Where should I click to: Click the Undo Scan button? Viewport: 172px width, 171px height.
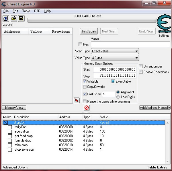point(147,31)
